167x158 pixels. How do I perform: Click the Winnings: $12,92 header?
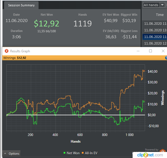[15, 58]
